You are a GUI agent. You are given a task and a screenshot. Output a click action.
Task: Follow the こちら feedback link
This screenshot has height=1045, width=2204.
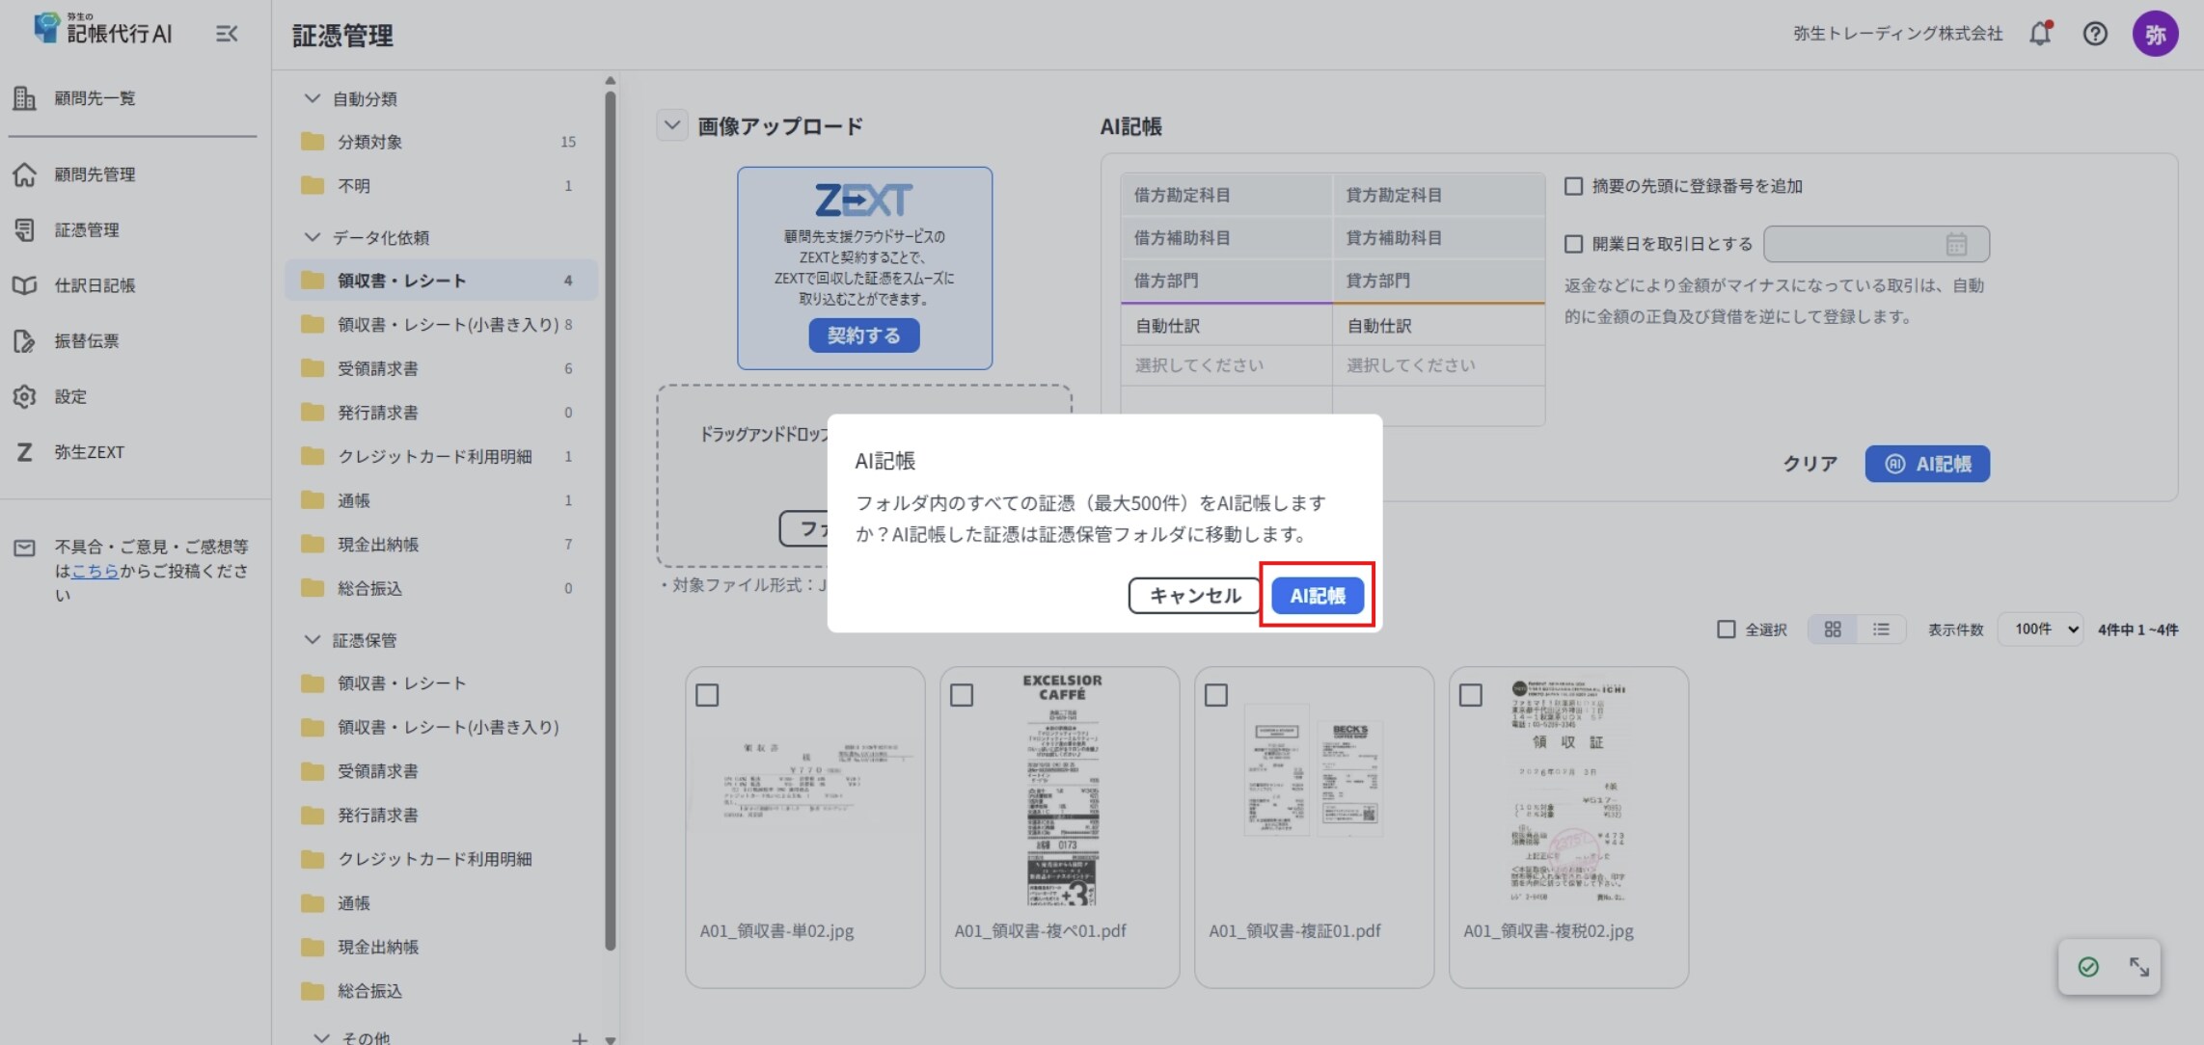pyautogui.click(x=95, y=571)
